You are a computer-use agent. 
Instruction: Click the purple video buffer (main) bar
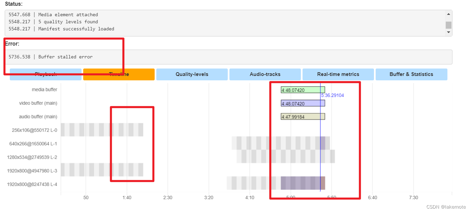pos(303,103)
